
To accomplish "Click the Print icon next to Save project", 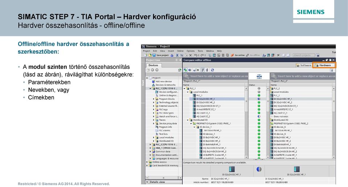I will point(172,55).
